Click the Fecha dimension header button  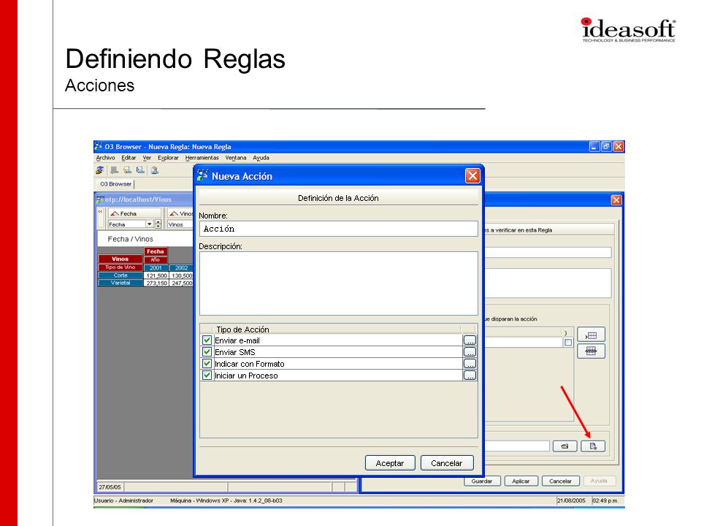(x=134, y=213)
